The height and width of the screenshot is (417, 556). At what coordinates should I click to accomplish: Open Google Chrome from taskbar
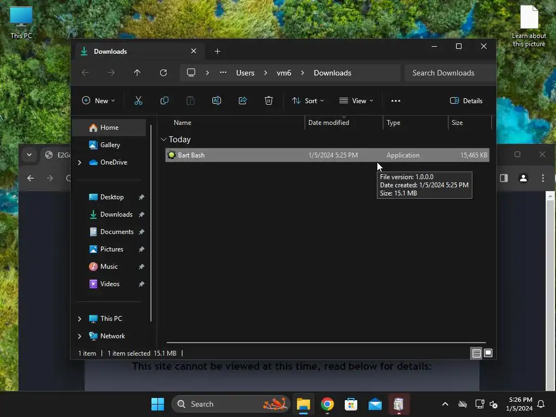(327, 404)
